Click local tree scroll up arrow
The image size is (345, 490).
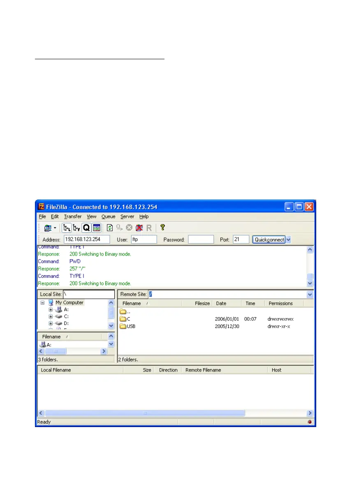pyautogui.click(x=111, y=303)
